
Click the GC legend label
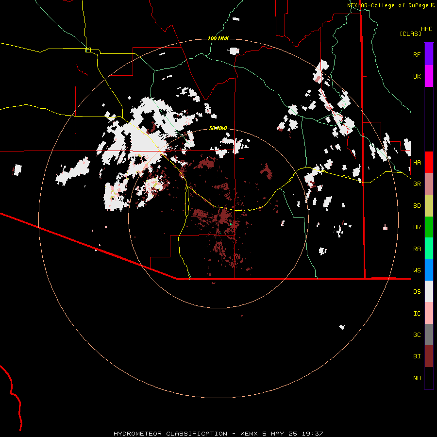coord(417,335)
